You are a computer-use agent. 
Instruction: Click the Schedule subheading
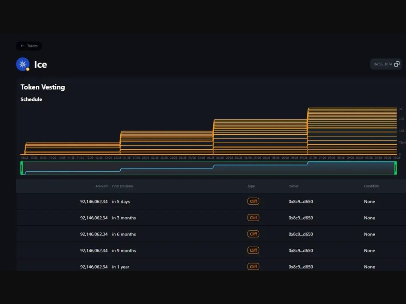pyautogui.click(x=31, y=99)
